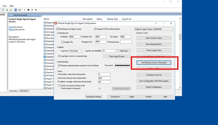Viewport: 218px width, 125px height.
Task: Click the Pause Service icon in toolbar
Action: [x=32, y=10]
